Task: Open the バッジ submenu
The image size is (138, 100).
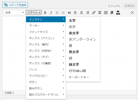Action: (46, 69)
